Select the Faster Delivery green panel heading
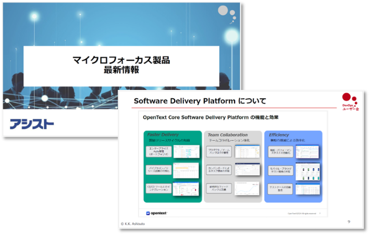This screenshot has height=235, width=370. [163, 135]
